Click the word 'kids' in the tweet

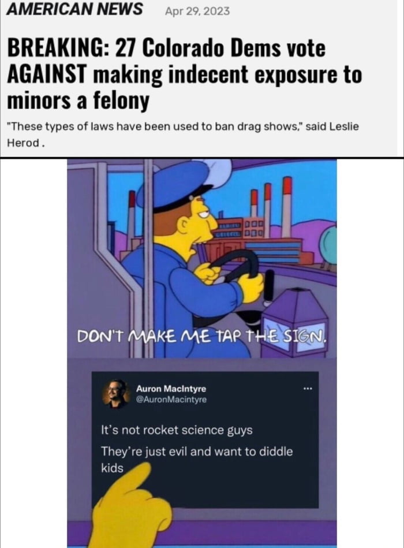click(x=112, y=468)
